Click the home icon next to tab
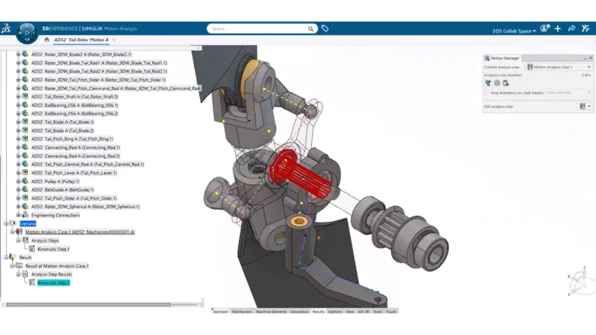The height and width of the screenshot is (335, 596). pos(47,40)
